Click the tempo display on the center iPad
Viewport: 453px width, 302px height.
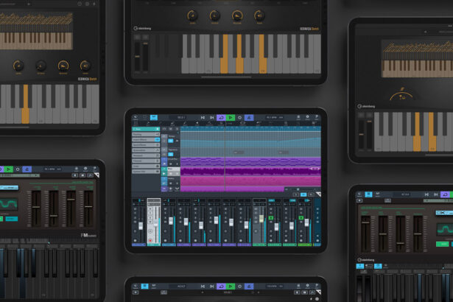click(x=275, y=118)
